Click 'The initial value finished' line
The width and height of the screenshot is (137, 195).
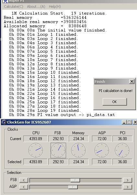tap(58, 30)
